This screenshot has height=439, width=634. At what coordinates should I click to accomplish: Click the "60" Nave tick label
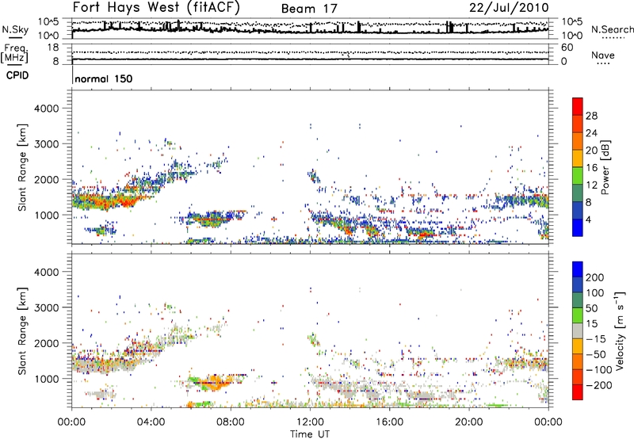point(567,48)
